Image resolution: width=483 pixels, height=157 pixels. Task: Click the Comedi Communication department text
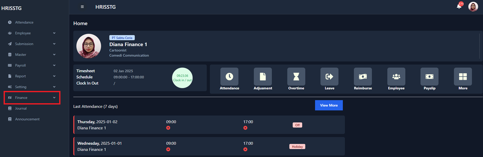[129, 55]
